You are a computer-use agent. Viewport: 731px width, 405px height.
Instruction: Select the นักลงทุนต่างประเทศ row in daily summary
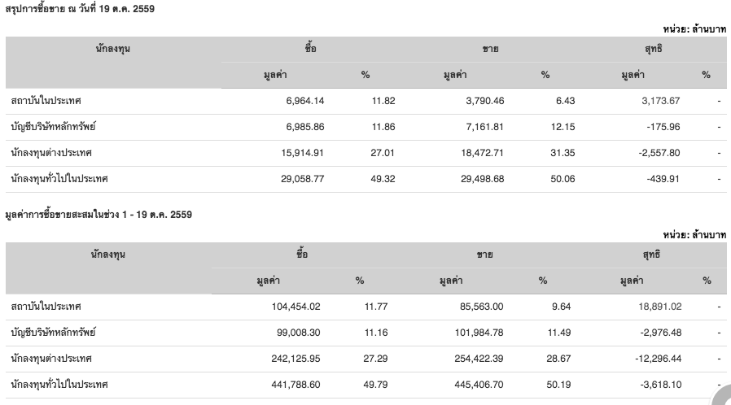pos(366,153)
